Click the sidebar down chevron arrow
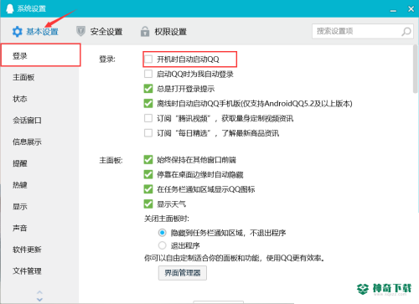This screenshot has width=419, height=304. pyautogui.click(x=39, y=299)
